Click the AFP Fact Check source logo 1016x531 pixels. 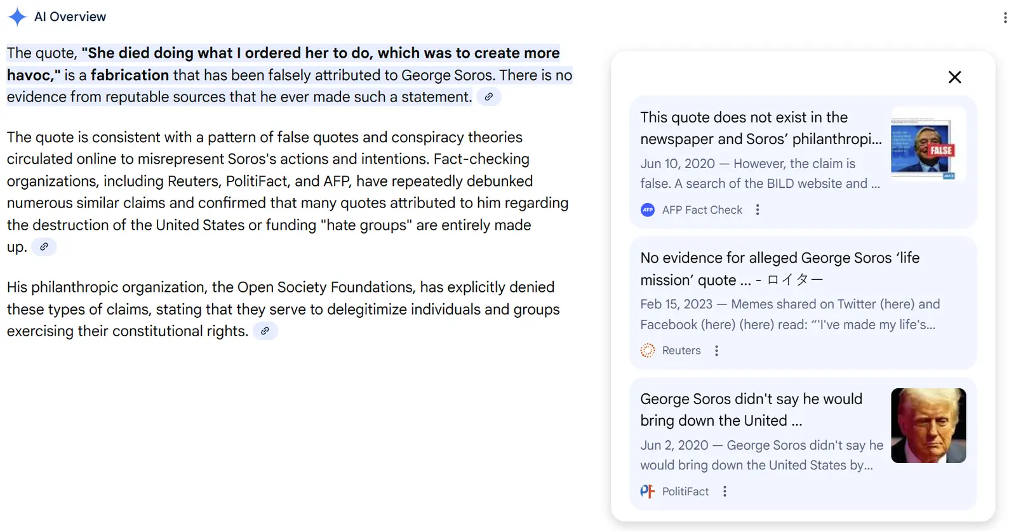pyautogui.click(x=648, y=210)
